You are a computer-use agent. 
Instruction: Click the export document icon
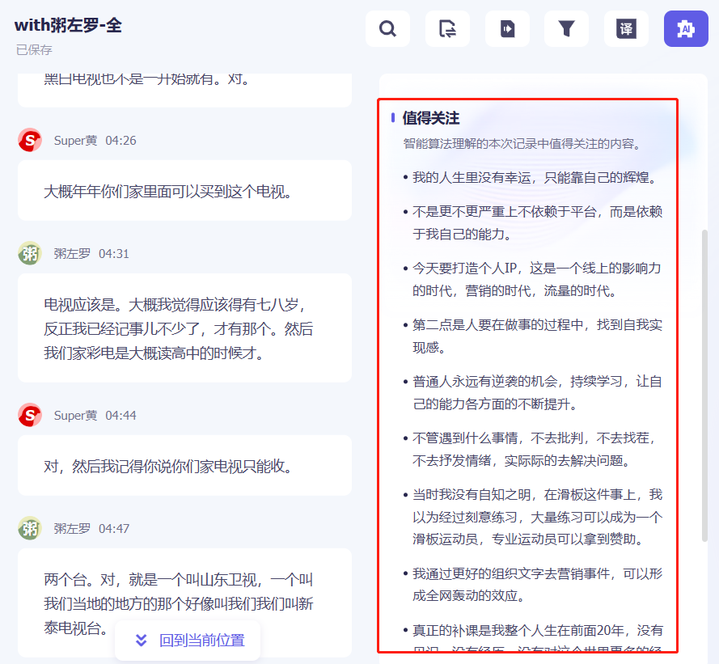point(507,28)
